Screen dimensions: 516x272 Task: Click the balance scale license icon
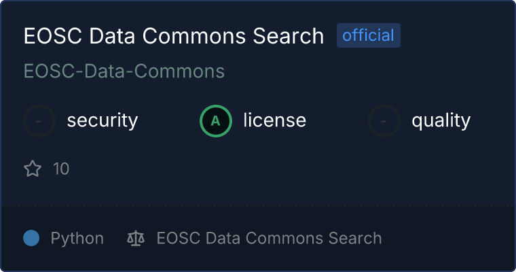coord(136,239)
